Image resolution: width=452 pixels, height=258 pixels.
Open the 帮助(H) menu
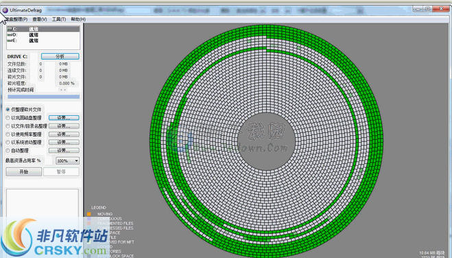click(78, 19)
